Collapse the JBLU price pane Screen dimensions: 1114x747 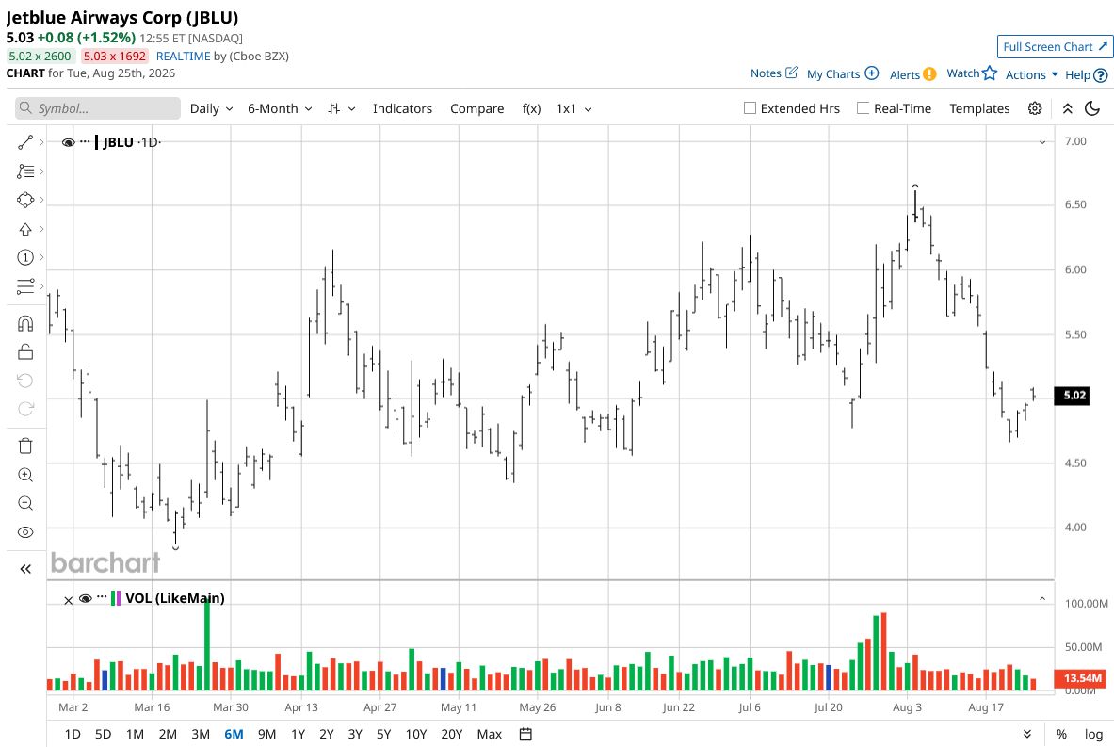pos(1042,142)
